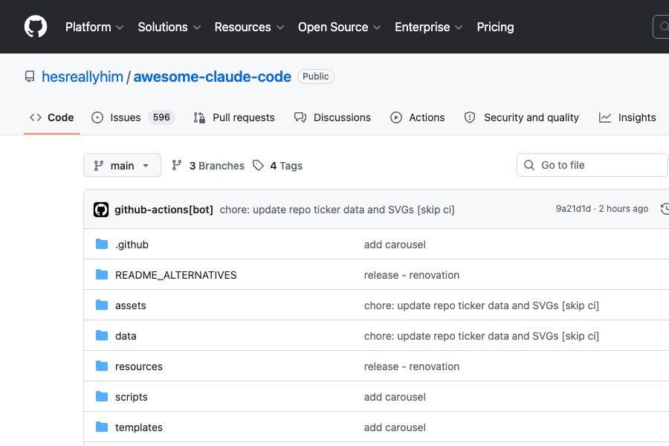Click the scripts folder icon

102,396
